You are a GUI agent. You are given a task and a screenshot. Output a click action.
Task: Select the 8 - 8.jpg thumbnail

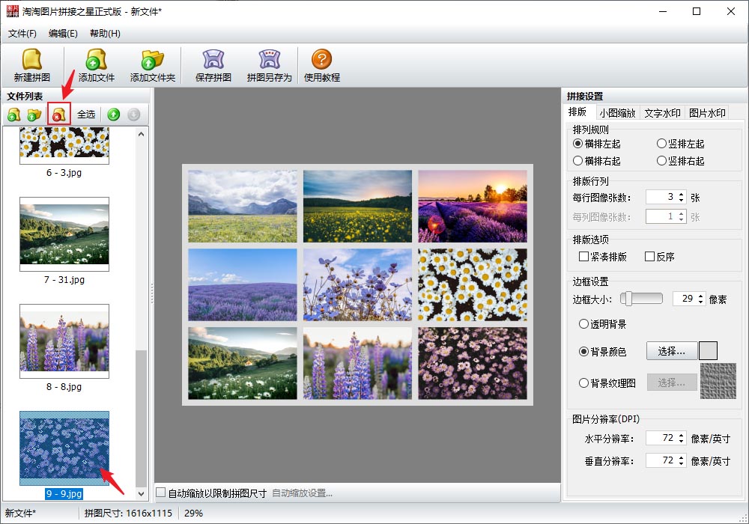64,341
